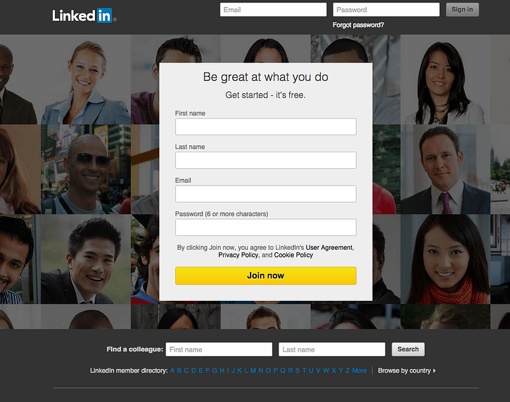Click the signup form Email field
This screenshot has height=402, width=510.
click(x=266, y=194)
